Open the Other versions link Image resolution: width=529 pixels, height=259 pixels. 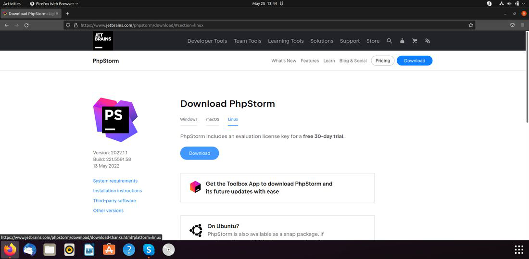pyautogui.click(x=108, y=210)
